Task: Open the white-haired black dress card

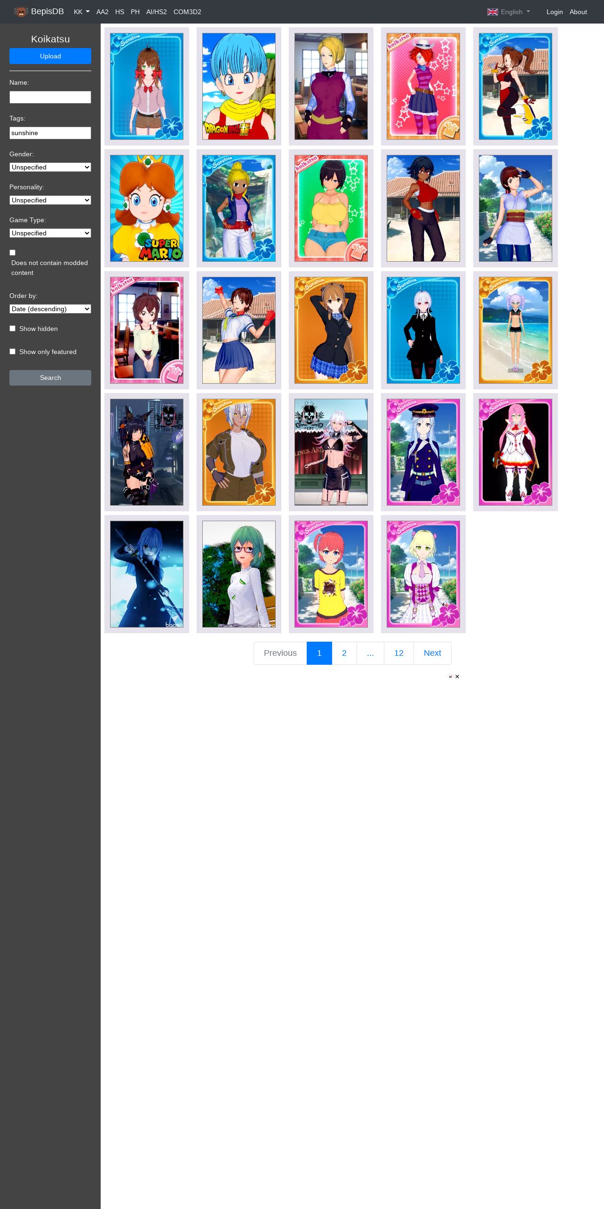Action: click(x=423, y=330)
